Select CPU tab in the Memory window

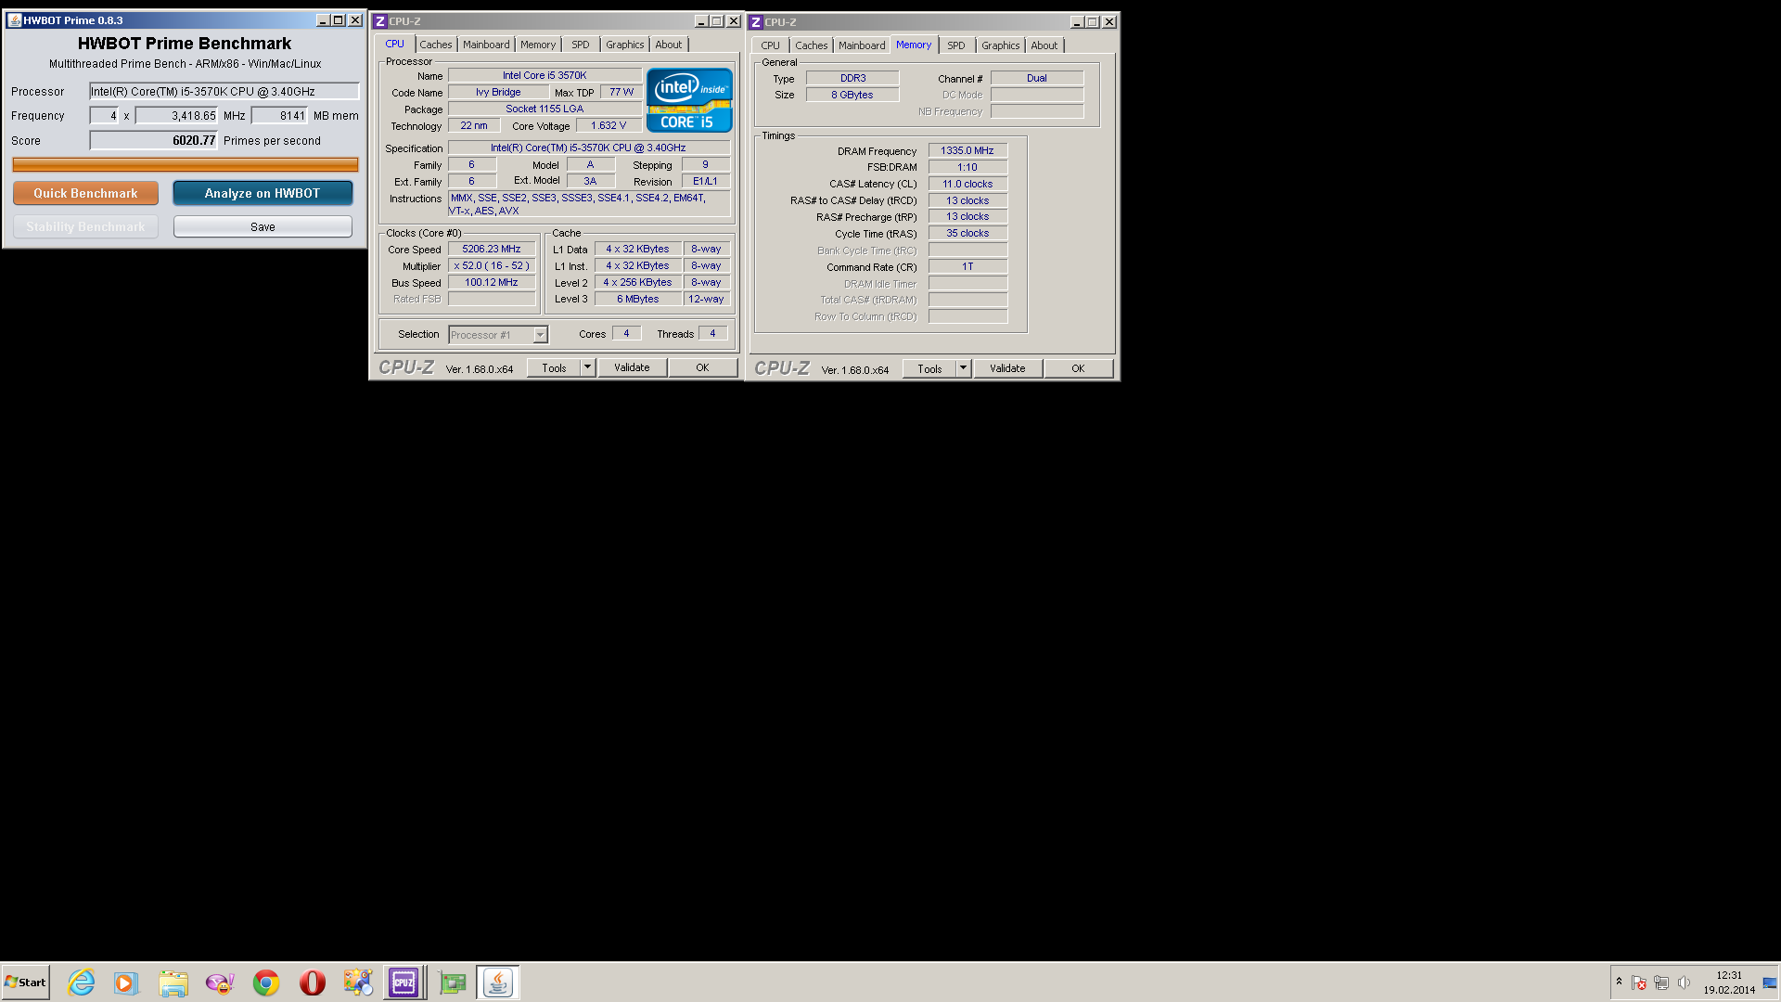[771, 45]
